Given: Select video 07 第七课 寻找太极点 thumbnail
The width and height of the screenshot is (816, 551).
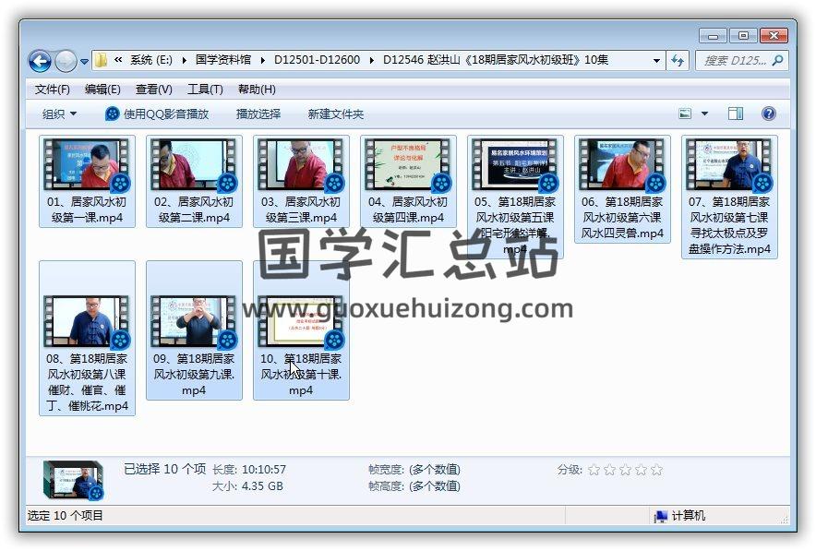Looking at the screenshot, I should (x=729, y=164).
